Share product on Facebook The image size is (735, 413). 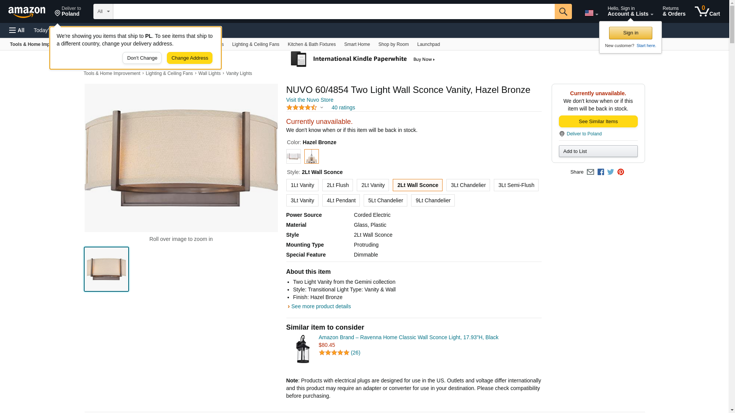pyautogui.click(x=601, y=172)
